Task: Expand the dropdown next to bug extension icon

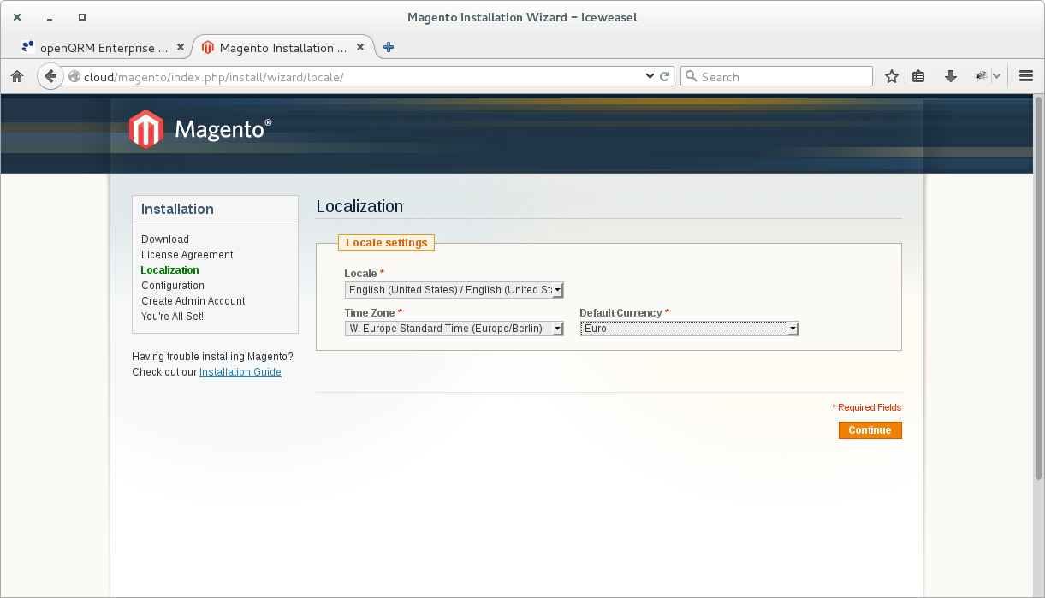Action: pyautogui.click(x=997, y=76)
